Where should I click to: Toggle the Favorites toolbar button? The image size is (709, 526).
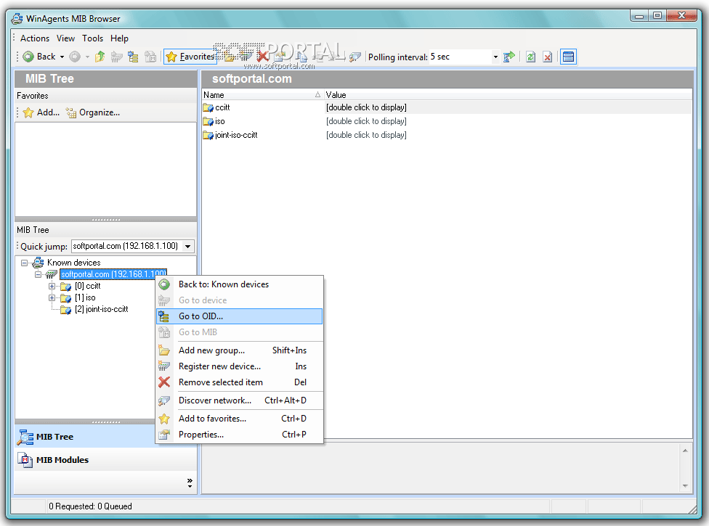pyautogui.click(x=190, y=57)
